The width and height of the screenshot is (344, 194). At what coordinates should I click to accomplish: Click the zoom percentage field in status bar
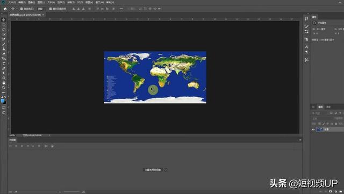pyautogui.click(x=12, y=135)
